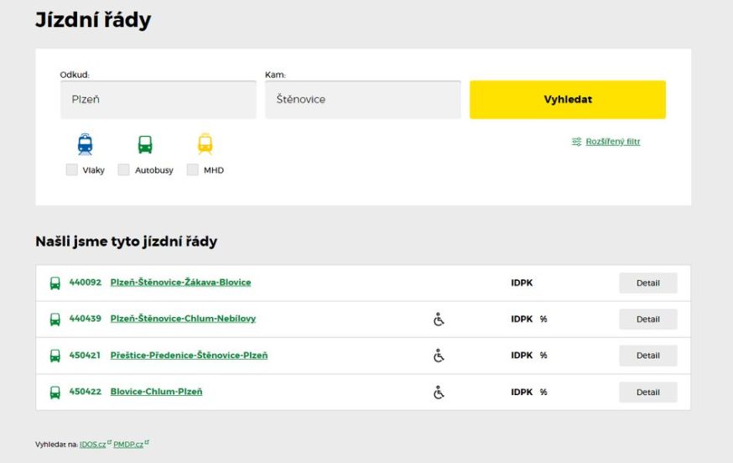Click the yellow tram icon above MHD
733x463 pixels.
coord(205,144)
